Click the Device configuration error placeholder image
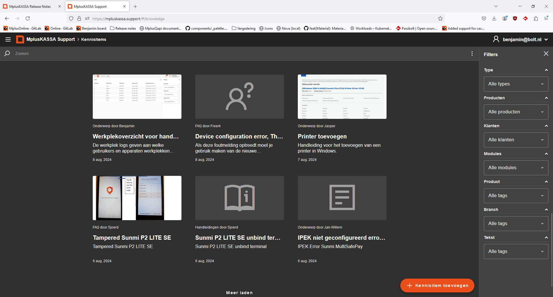Viewport: 553px width, 297px height. [x=240, y=97]
